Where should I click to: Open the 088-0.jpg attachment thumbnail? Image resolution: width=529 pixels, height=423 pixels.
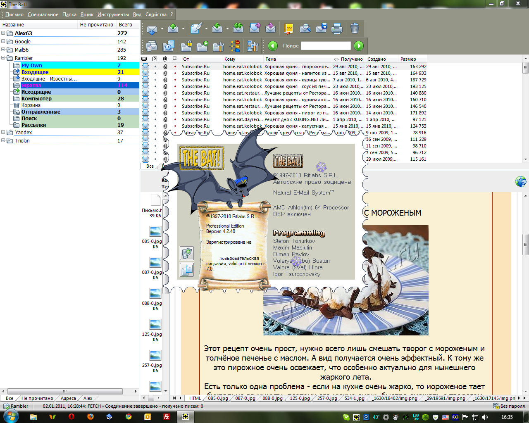pos(155,293)
